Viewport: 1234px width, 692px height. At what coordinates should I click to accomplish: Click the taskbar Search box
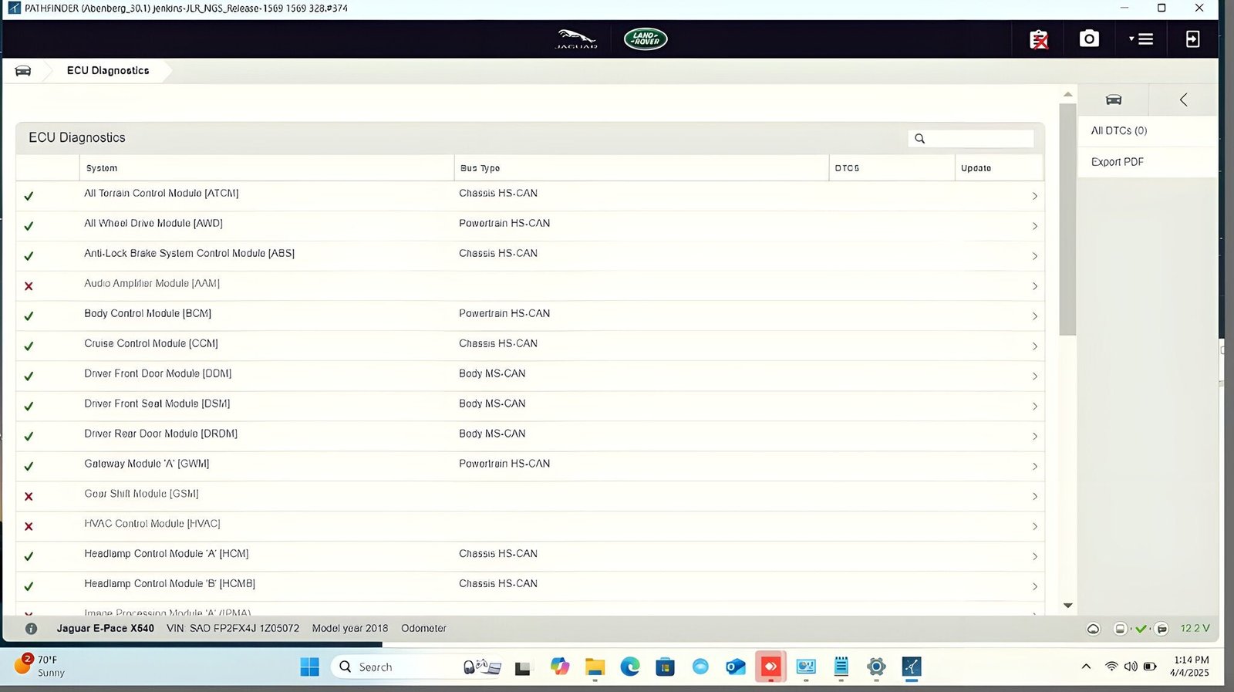416,667
